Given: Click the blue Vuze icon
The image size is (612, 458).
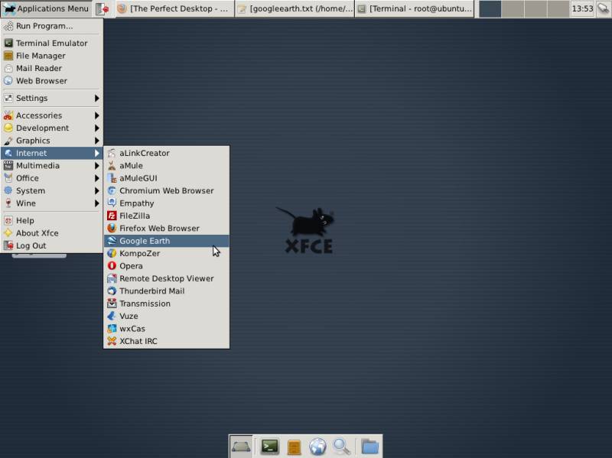Looking at the screenshot, I should click(112, 316).
